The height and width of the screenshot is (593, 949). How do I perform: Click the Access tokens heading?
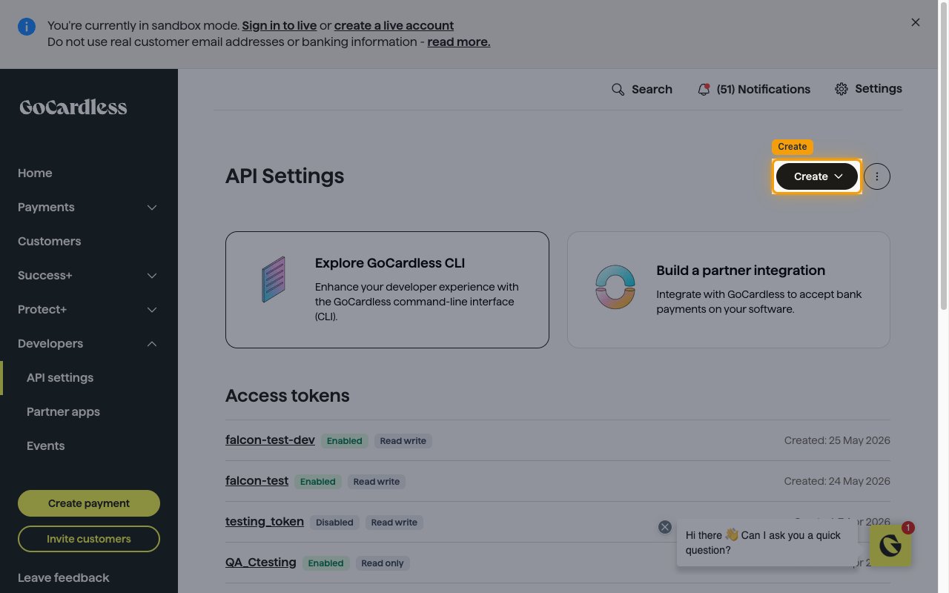point(288,396)
